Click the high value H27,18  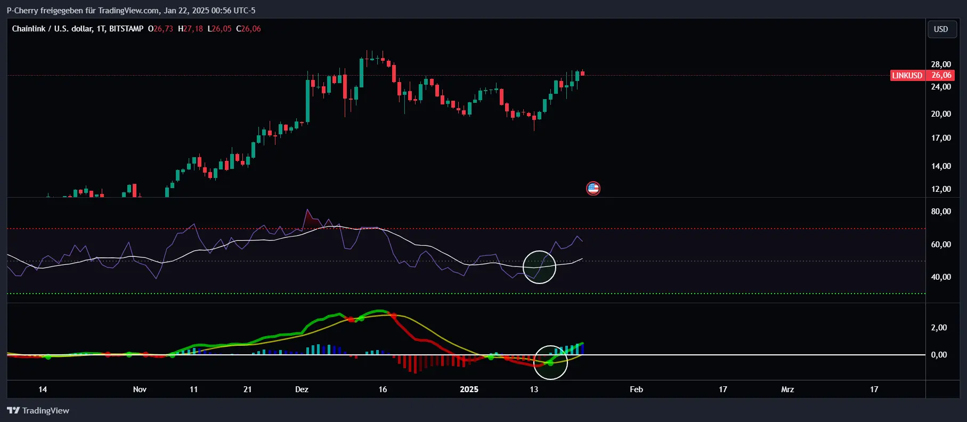(190, 29)
